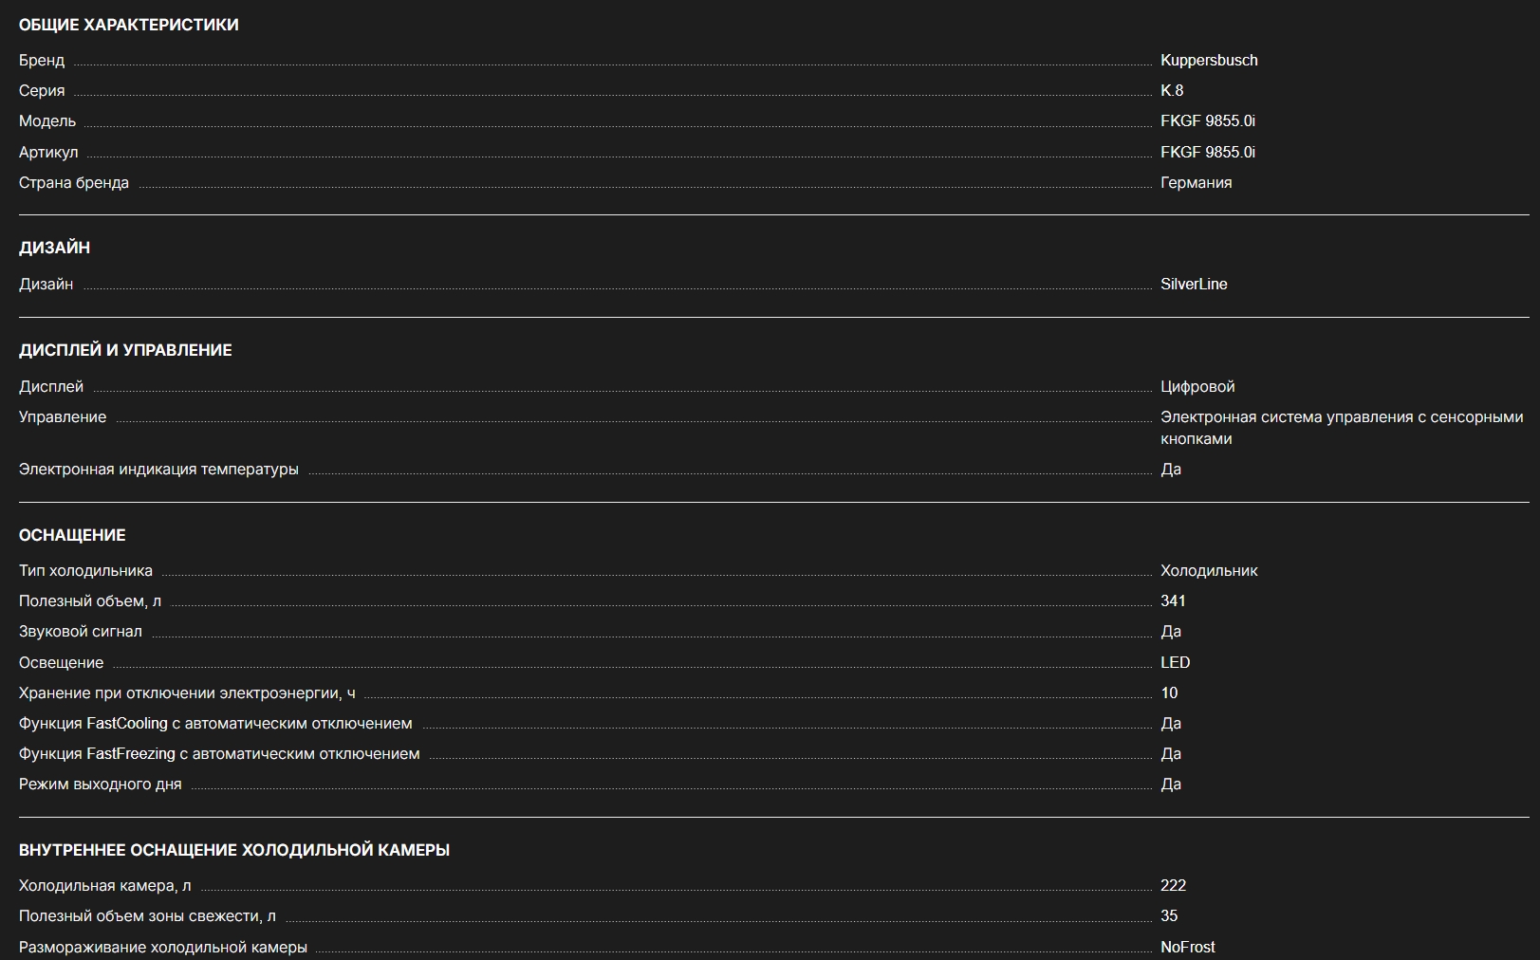Click the Артикул row label
1540x960 pixels.
[48, 152]
